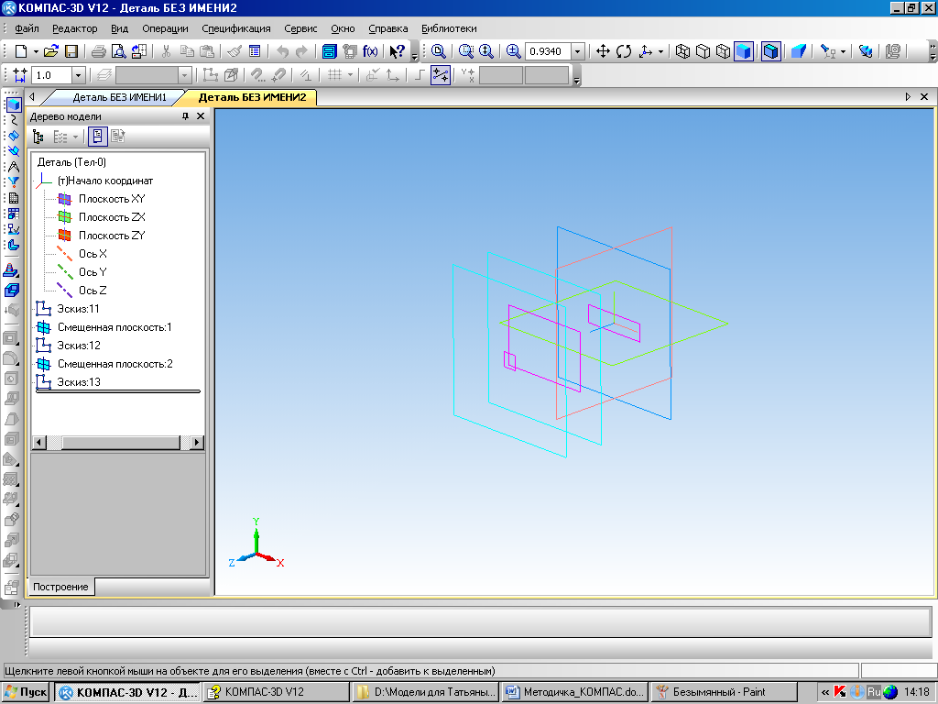Toggle shaded display mode

pos(743,51)
